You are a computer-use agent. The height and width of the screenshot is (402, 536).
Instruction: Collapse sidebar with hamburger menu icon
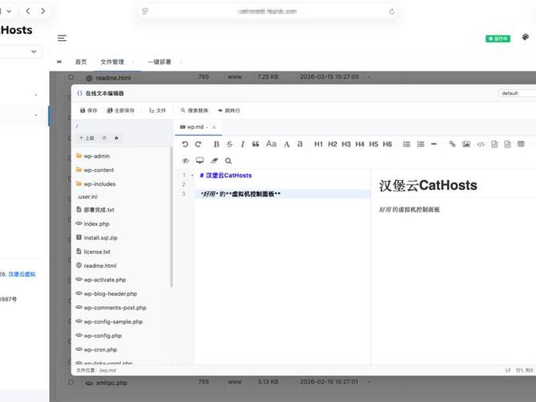tap(62, 38)
